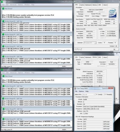This screenshot has width=120, height=132.
Task: Switch to SPD tab in CPU-Z memory window
Action: [100, 57]
